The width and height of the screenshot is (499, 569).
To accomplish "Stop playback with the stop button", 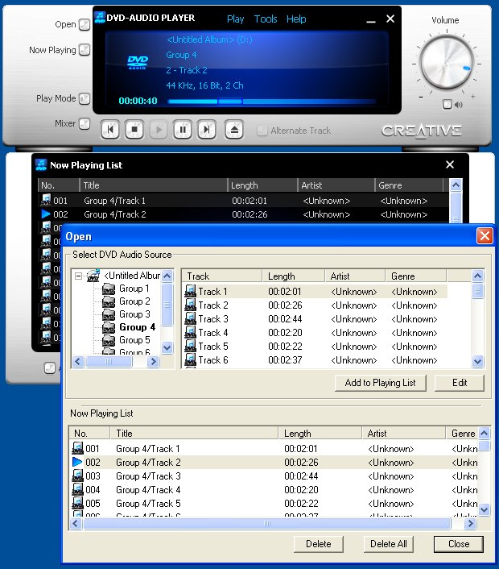I will (x=134, y=130).
